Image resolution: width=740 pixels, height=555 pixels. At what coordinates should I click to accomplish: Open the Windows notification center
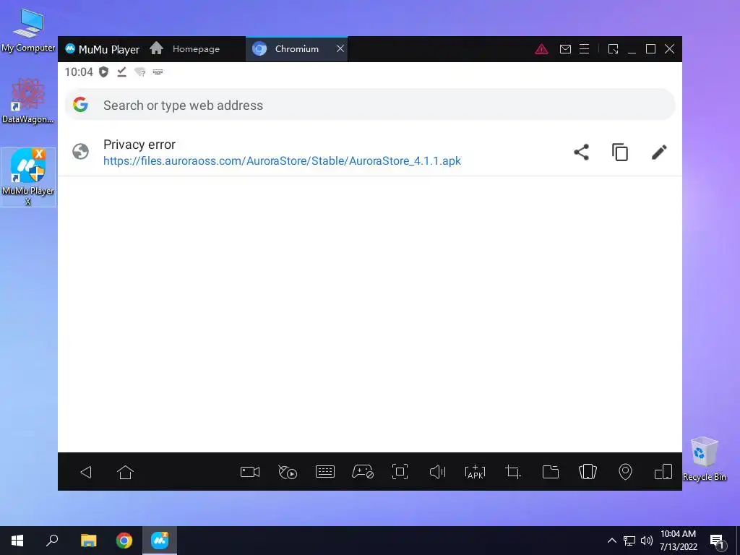pos(718,541)
